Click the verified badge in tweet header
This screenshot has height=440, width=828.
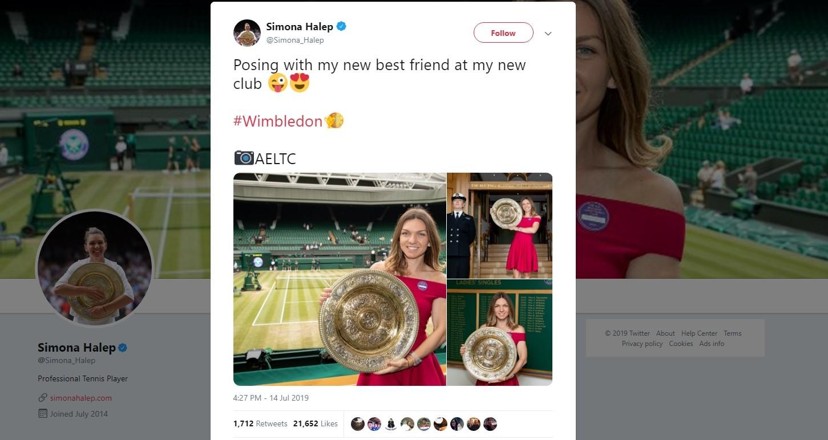341,26
